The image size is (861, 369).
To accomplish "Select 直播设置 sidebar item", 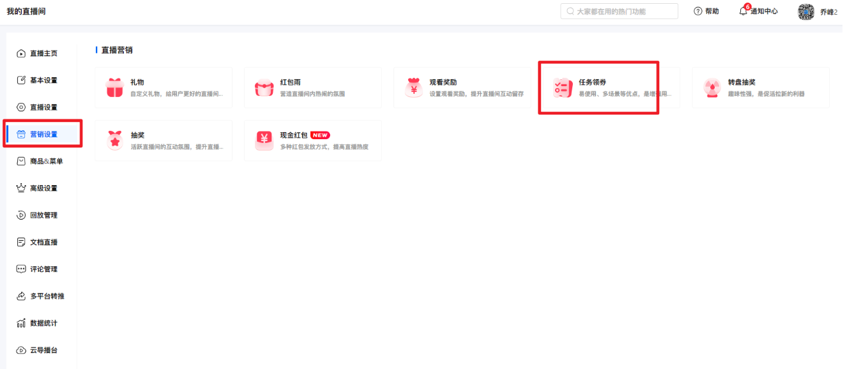I will coord(43,107).
